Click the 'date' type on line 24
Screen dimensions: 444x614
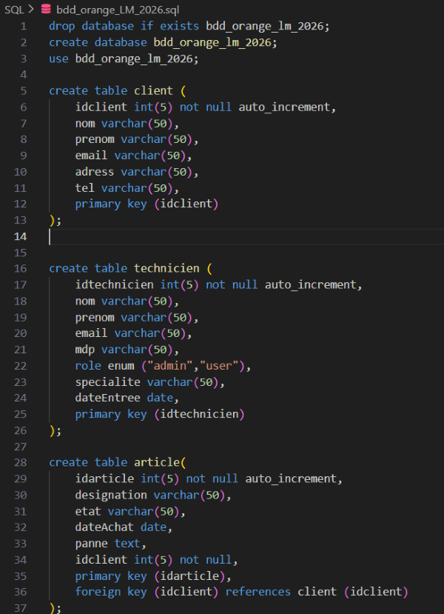click(160, 398)
